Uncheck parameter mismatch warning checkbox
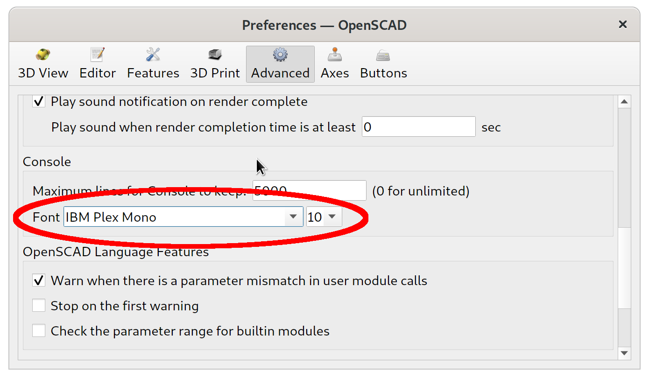This screenshot has height=378, width=649. (x=39, y=280)
